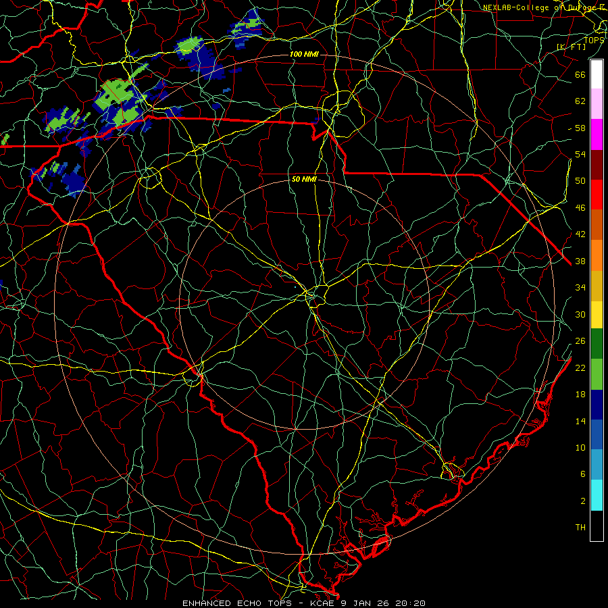Screen dimensions: 608x608
Task: Click the legend value '34'
Action: coord(580,288)
